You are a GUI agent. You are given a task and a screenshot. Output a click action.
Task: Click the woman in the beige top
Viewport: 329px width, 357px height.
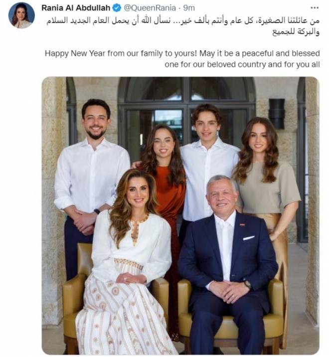266,182
